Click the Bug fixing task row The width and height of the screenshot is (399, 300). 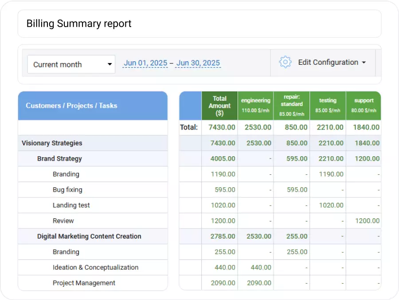(66, 189)
